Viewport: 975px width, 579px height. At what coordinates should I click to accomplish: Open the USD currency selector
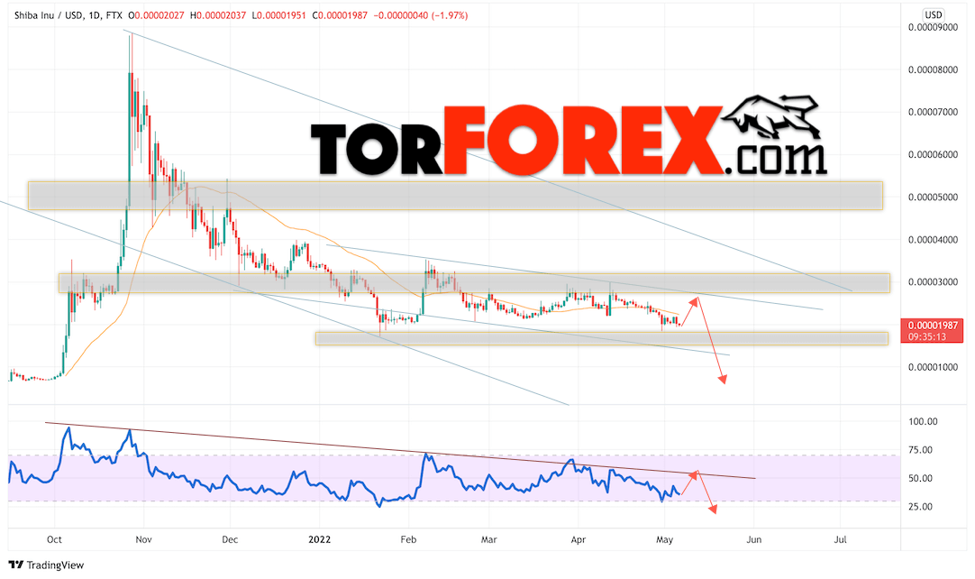933,14
